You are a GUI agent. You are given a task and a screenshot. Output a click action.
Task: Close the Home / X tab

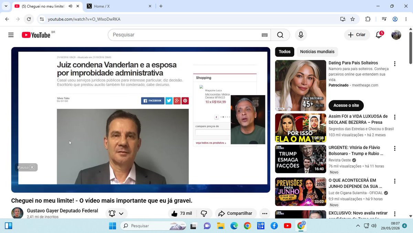pos(150,6)
